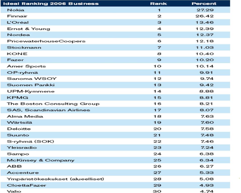Viewport: 241px width, 193px height.
Task: Select KONE in the ranking
Action: click(17, 54)
